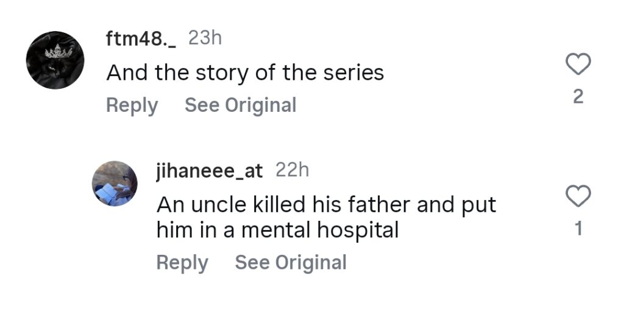Reply to jihaneee_at's comment

[182, 263]
